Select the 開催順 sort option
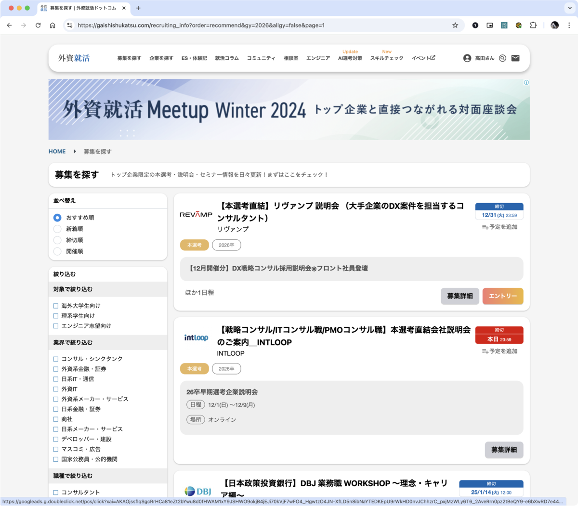Viewport: 578px width, 506px height. pos(57,251)
